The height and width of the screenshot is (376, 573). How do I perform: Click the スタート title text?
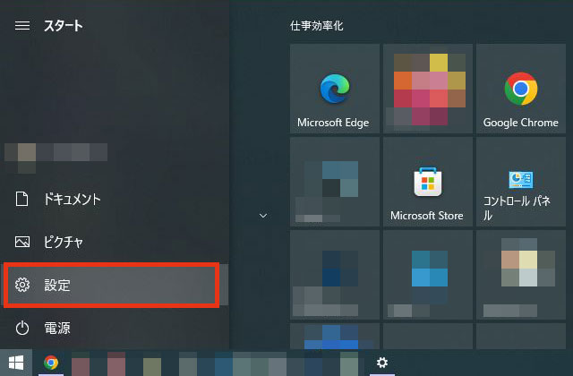click(x=64, y=26)
